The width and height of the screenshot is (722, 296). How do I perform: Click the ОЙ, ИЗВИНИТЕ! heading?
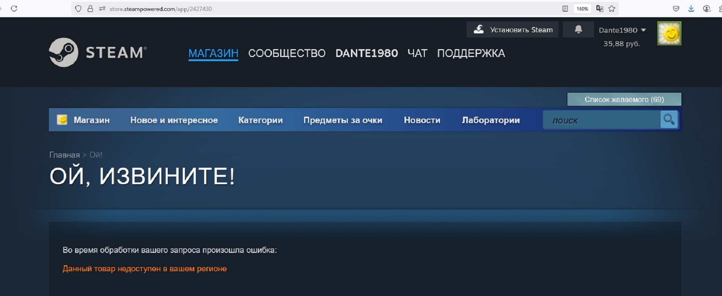pos(143,176)
